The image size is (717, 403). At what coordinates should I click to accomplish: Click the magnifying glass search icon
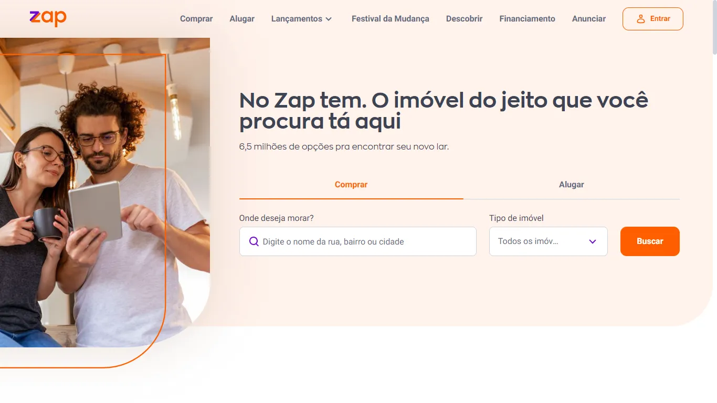254,241
